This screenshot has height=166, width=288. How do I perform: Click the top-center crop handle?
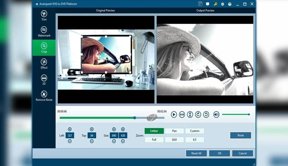106,37
